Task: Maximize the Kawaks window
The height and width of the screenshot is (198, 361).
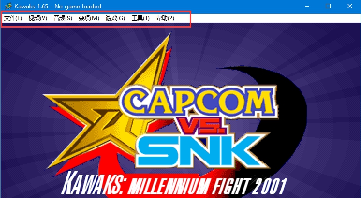Action: (x=328, y=6)
